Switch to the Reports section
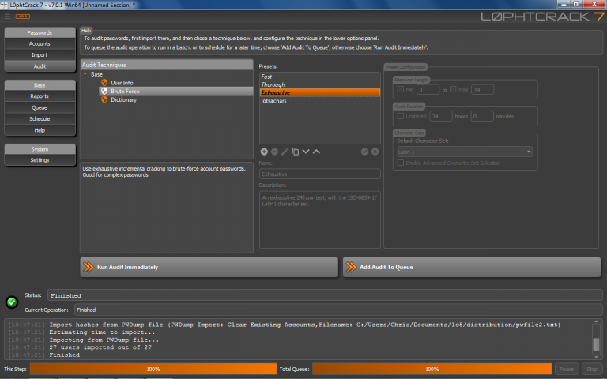Viewport: 607px width, 379px height. [40, 96]
